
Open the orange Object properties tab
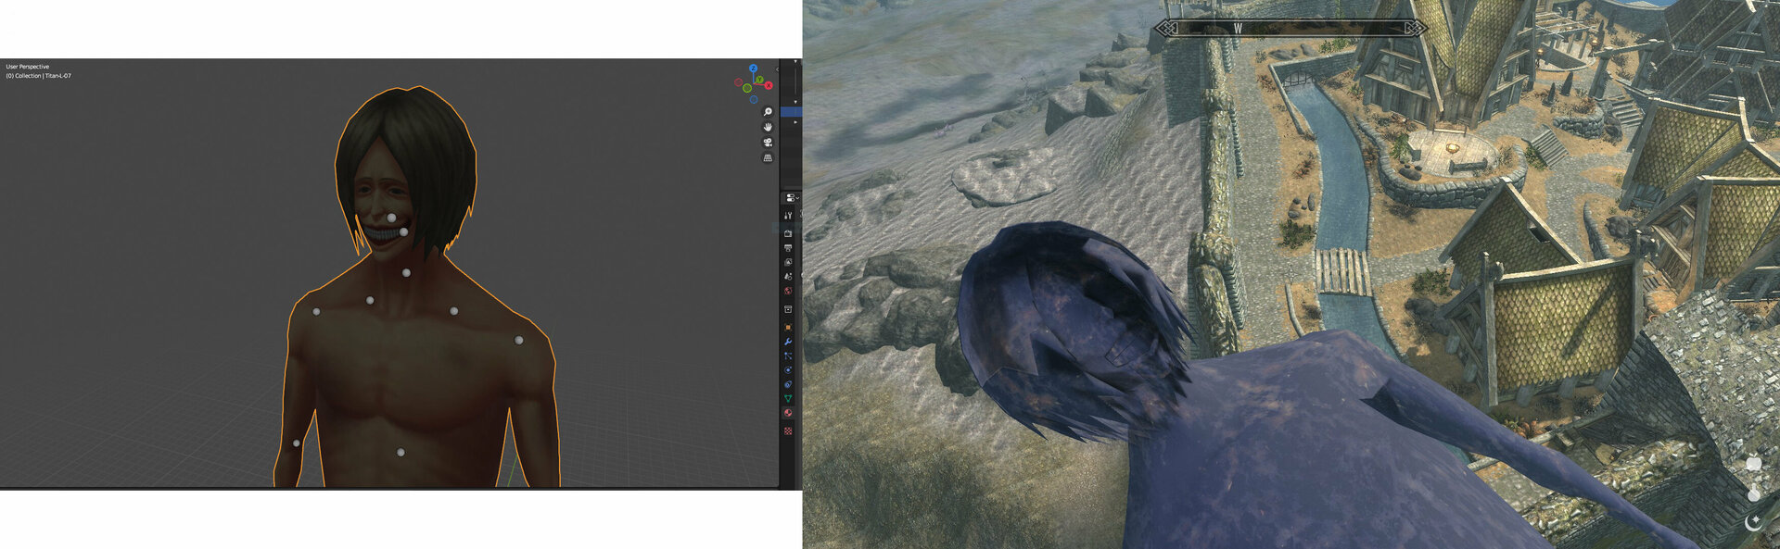(x=788, y=327)
